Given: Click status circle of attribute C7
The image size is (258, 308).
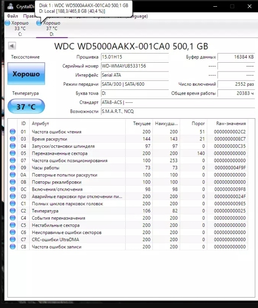Looking at the screenshot, I should click(13, 239).
